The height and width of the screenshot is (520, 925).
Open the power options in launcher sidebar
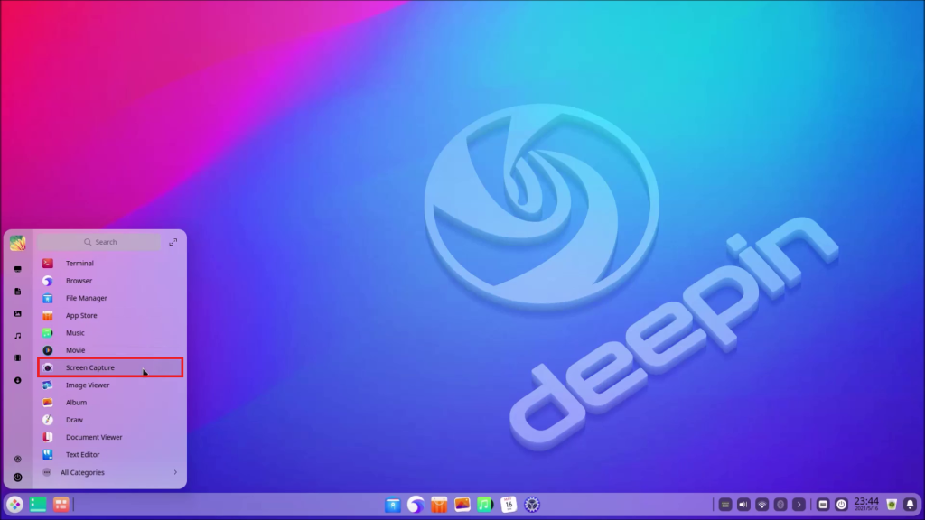(x=17, y=477)
